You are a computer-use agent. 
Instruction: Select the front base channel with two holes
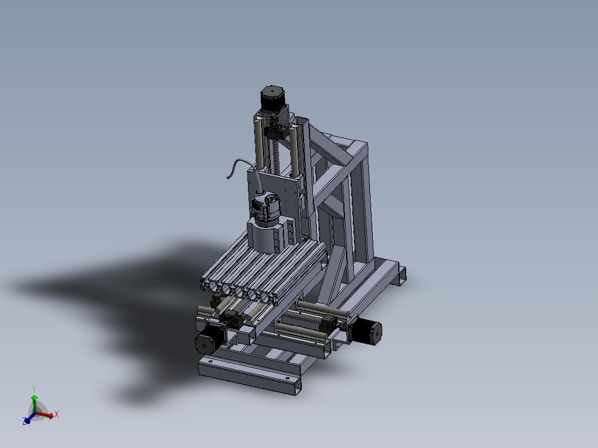coord(250,375)
